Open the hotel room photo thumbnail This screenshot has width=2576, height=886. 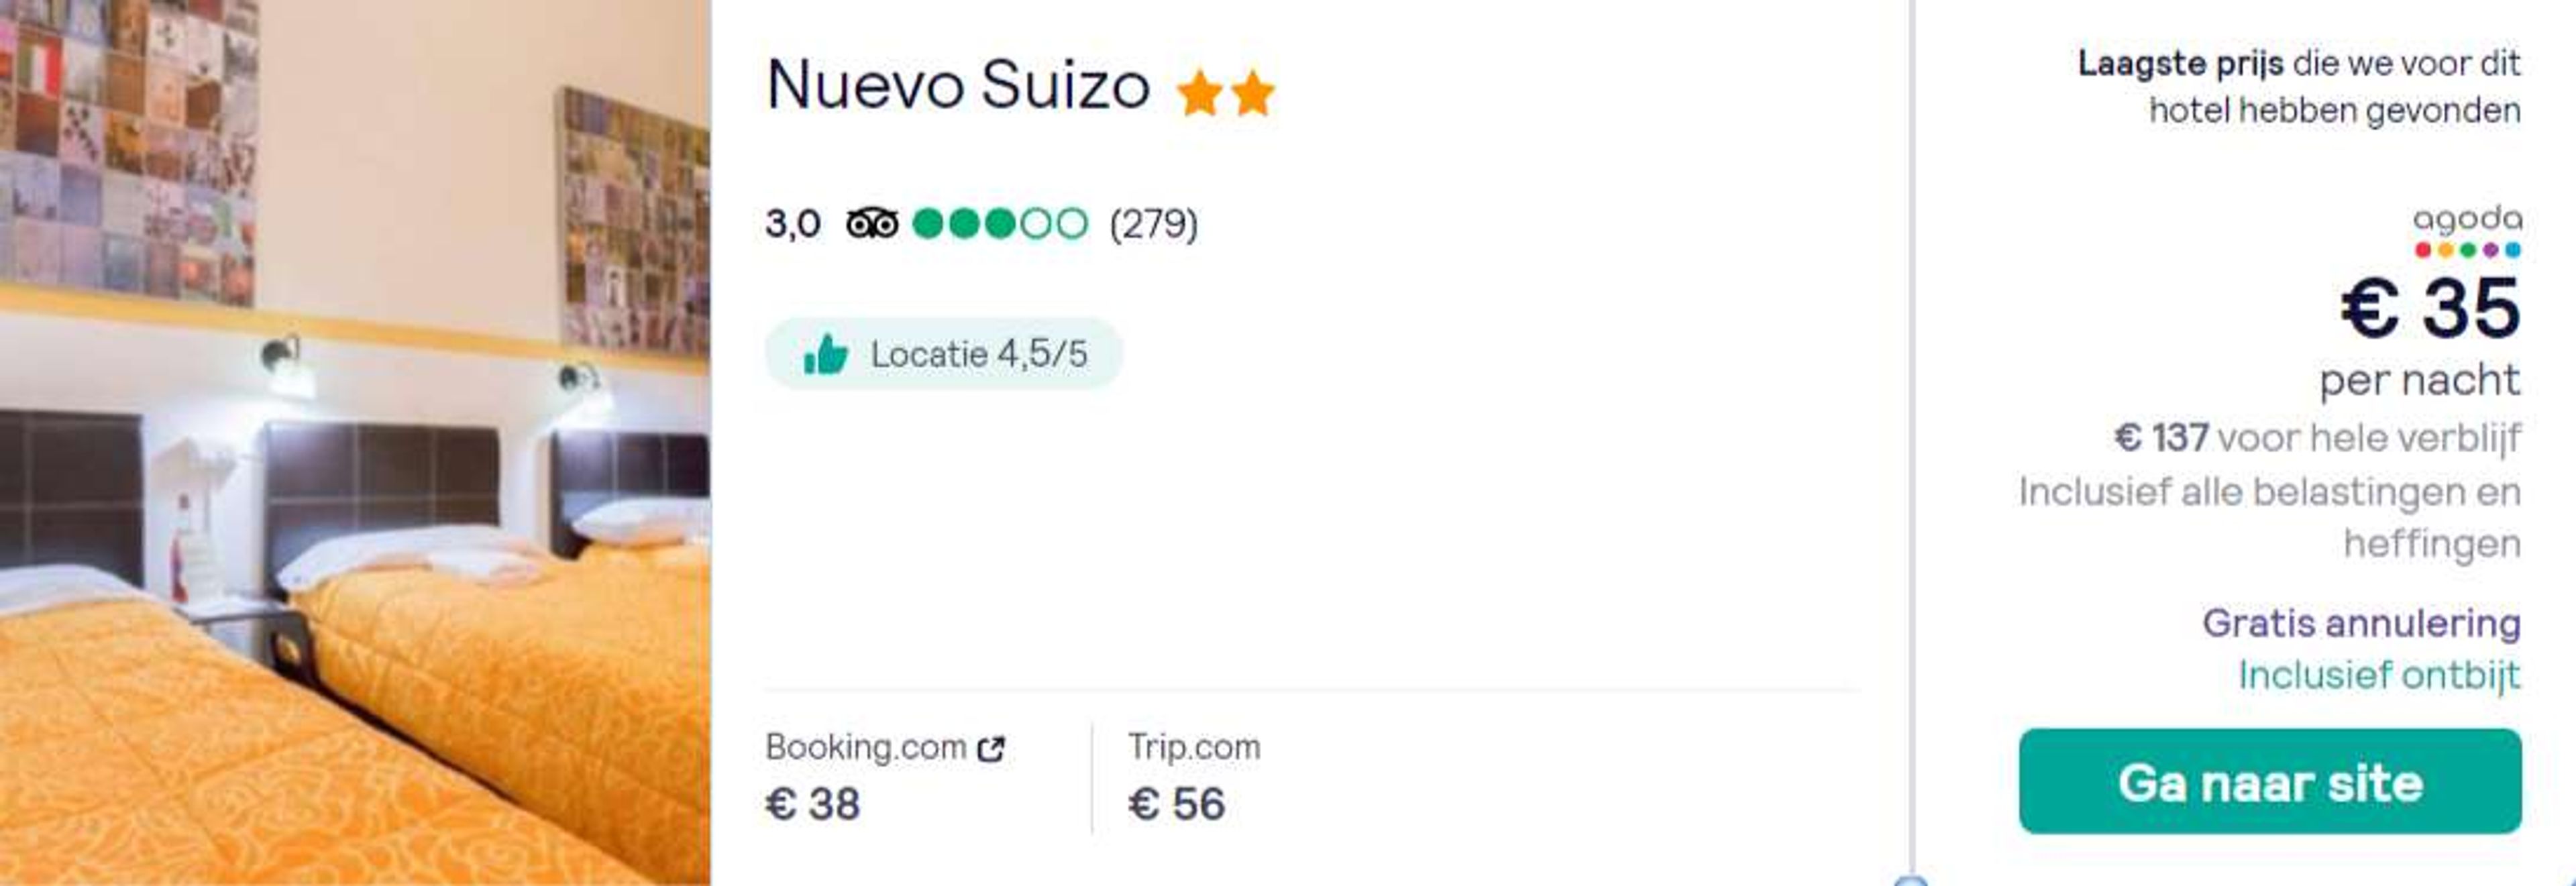pos(355,443)
